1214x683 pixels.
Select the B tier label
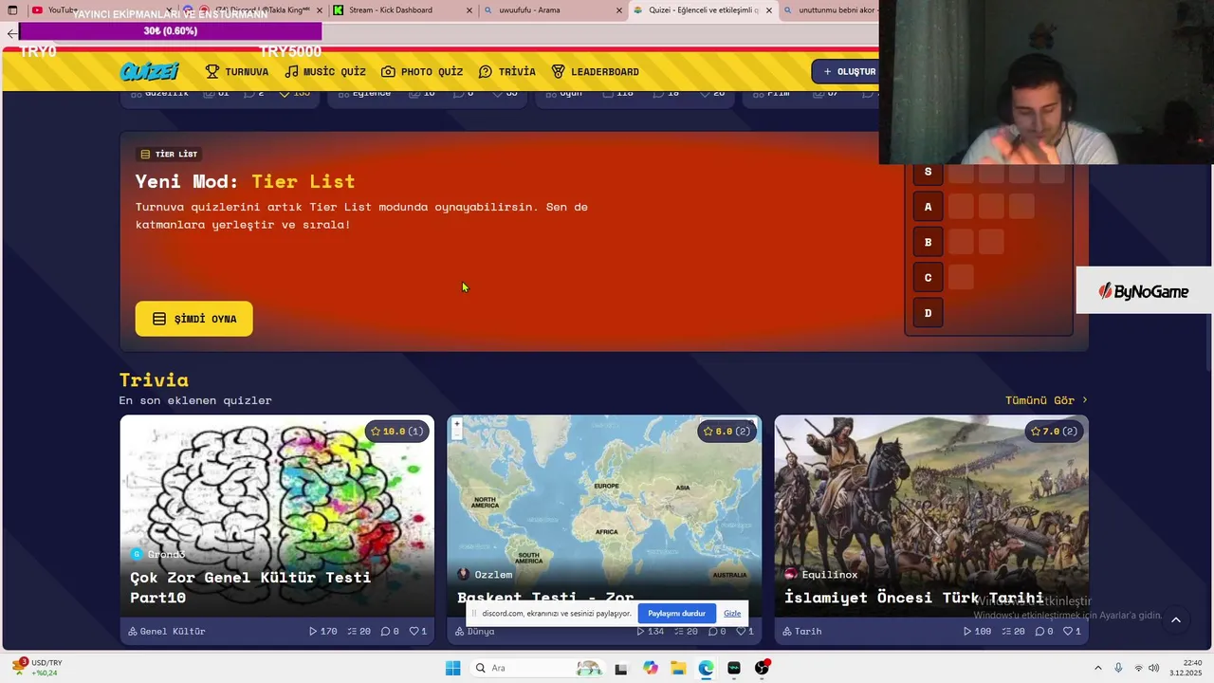(x=928, y=242)
